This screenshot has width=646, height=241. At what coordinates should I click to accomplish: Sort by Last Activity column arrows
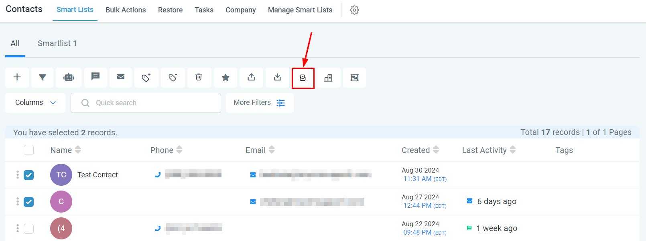point(513,150)
